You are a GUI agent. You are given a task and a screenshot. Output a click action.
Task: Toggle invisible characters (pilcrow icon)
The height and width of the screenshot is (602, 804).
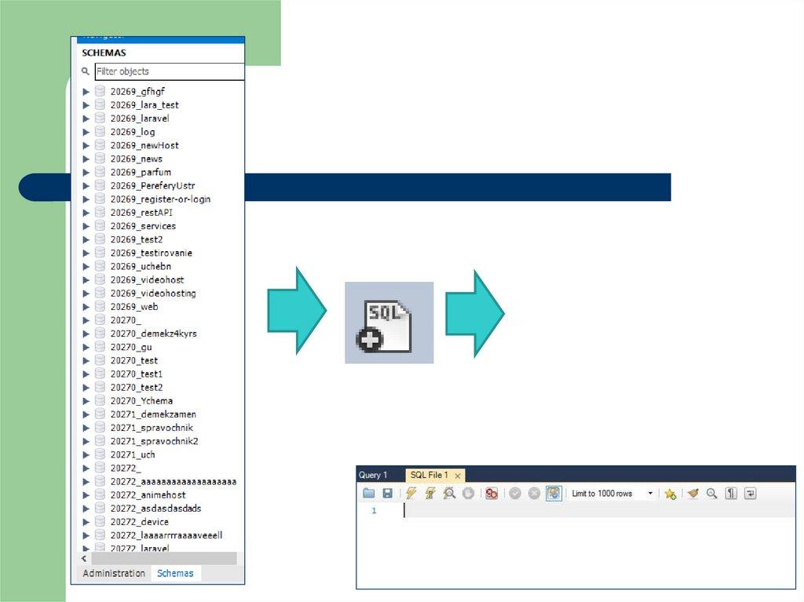point(731,494)
